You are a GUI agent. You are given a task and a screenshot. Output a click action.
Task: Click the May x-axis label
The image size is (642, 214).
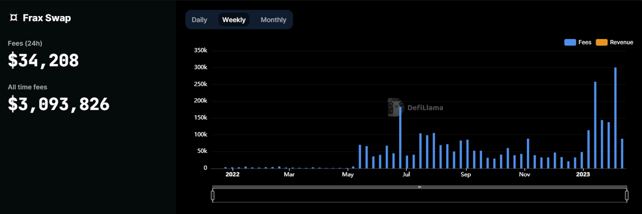click(348, 174)
